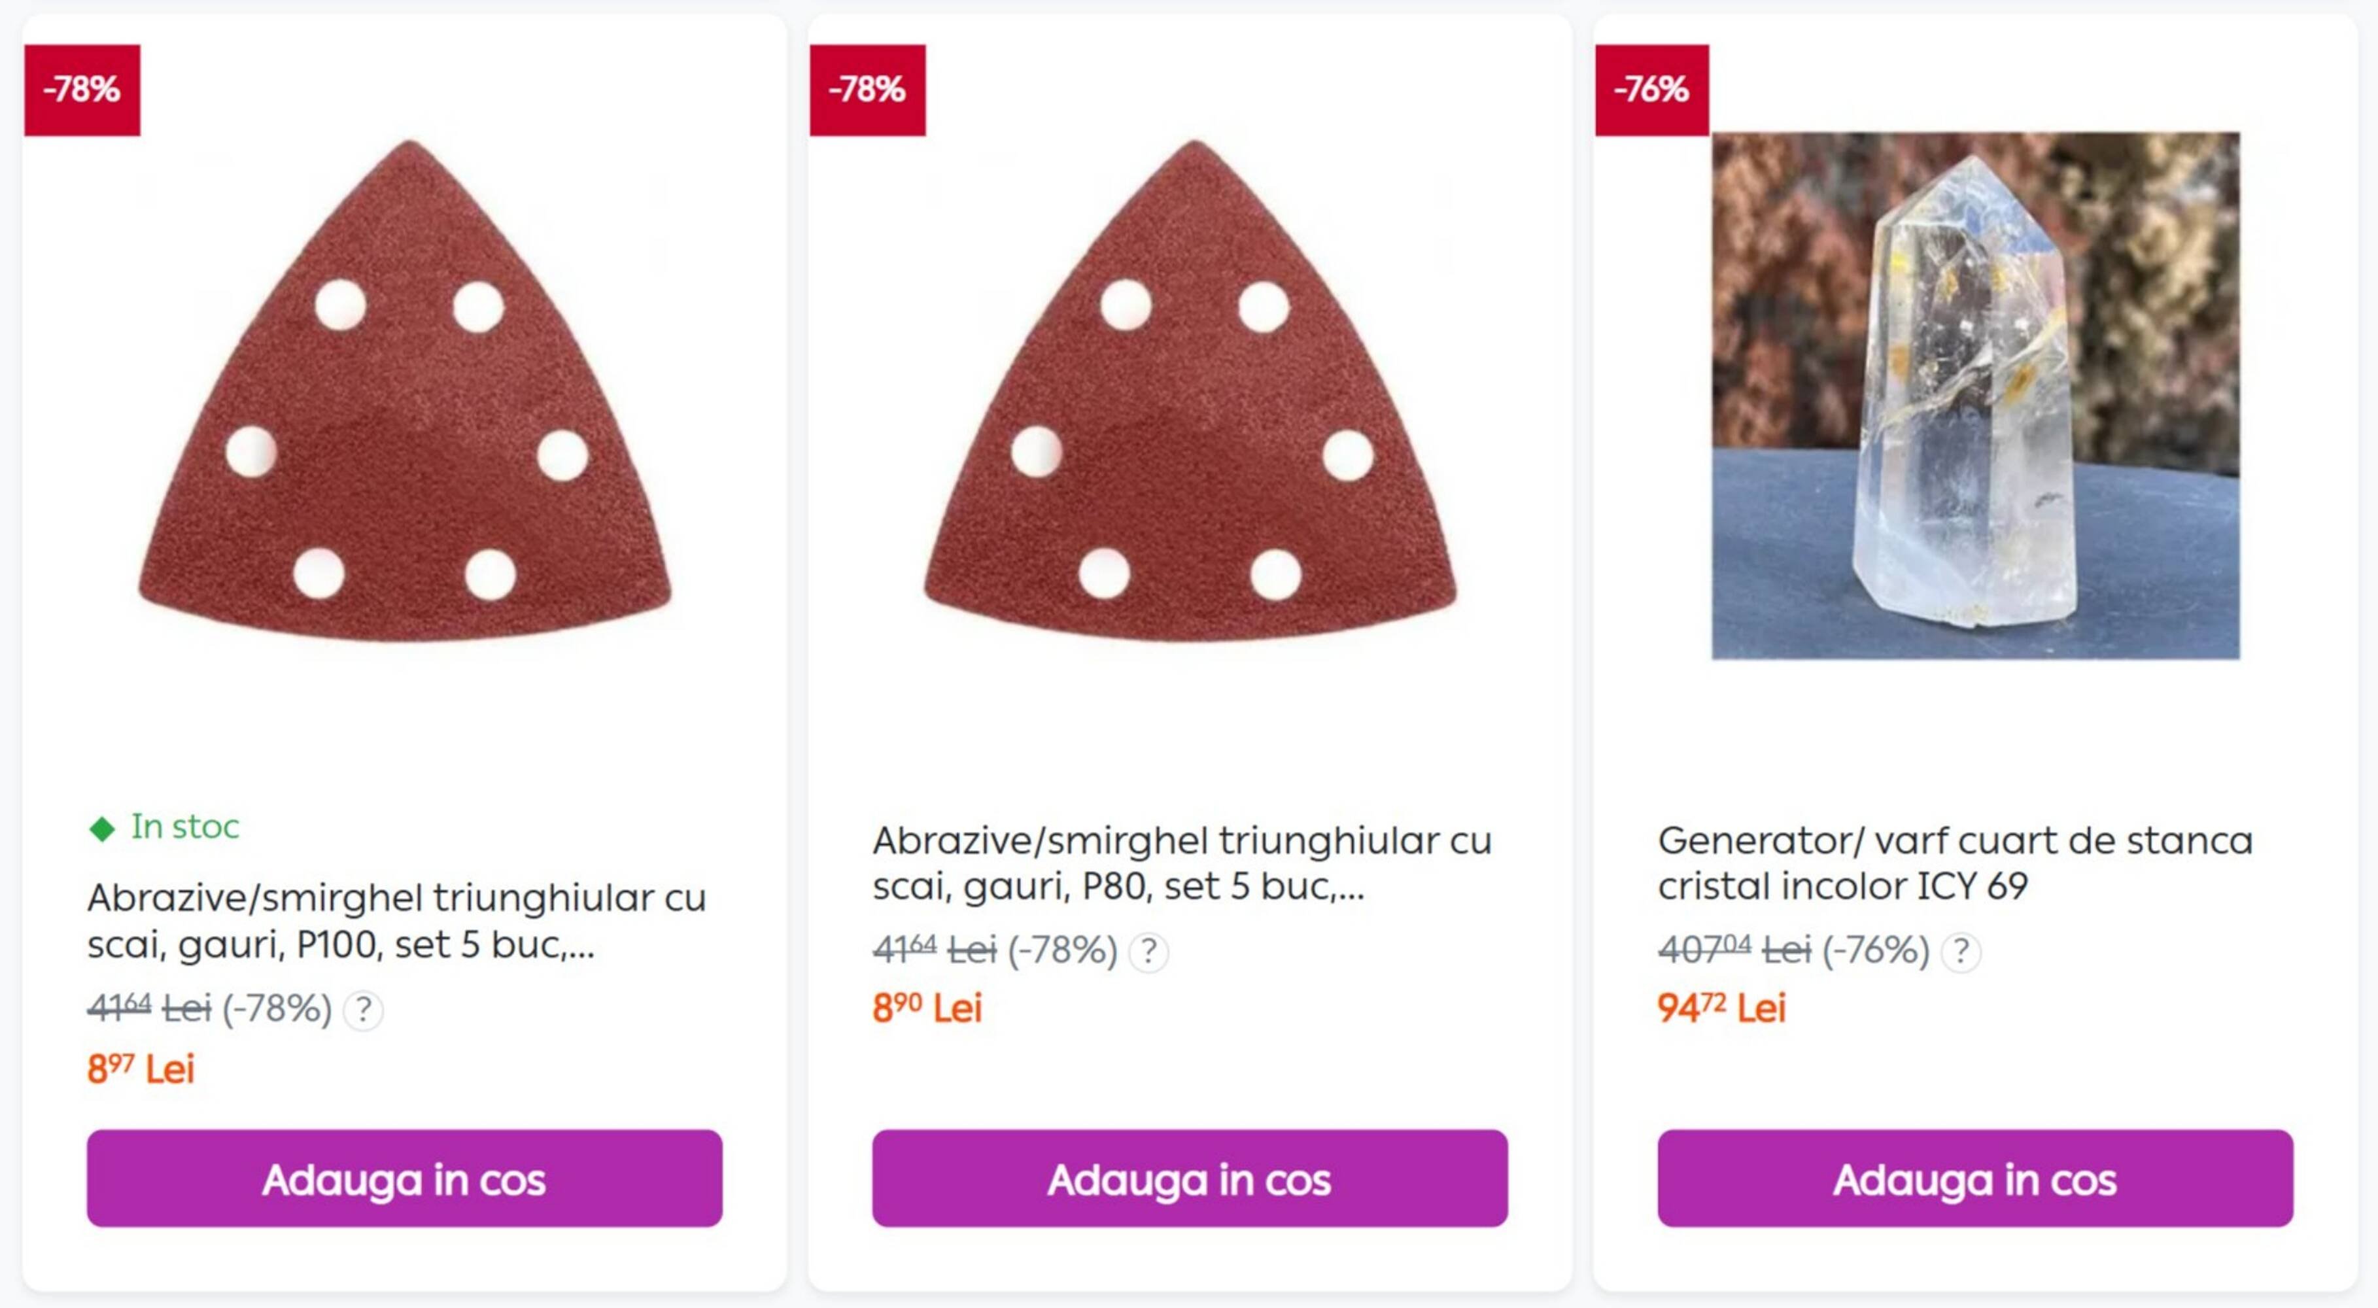
Task: Open Generator varf cuart ICY 69 title
Action: coord(1954,863)
